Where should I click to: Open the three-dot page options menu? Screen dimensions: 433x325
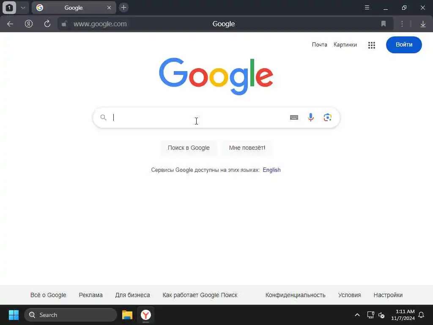[402, 24]
